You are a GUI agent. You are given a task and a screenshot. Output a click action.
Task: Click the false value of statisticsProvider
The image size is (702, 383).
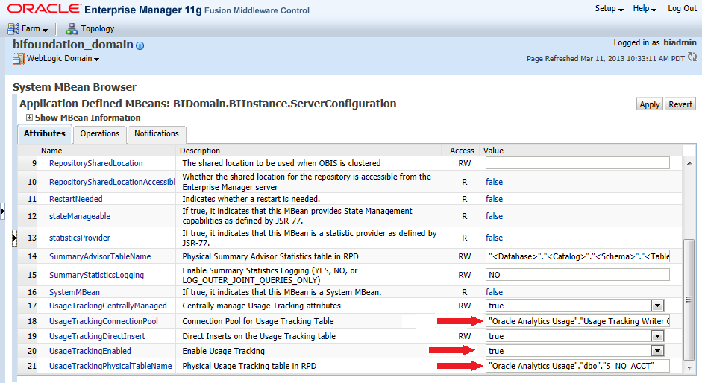(495, 238)
